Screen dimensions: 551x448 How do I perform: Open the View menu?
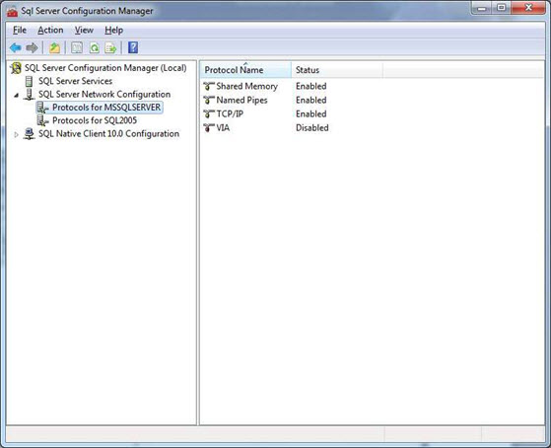[x=84, y=31]
